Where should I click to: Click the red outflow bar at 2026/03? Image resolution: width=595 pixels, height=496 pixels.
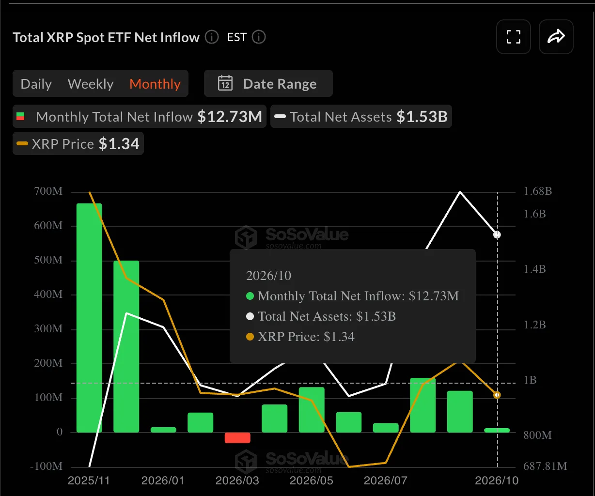pos(237,438)
